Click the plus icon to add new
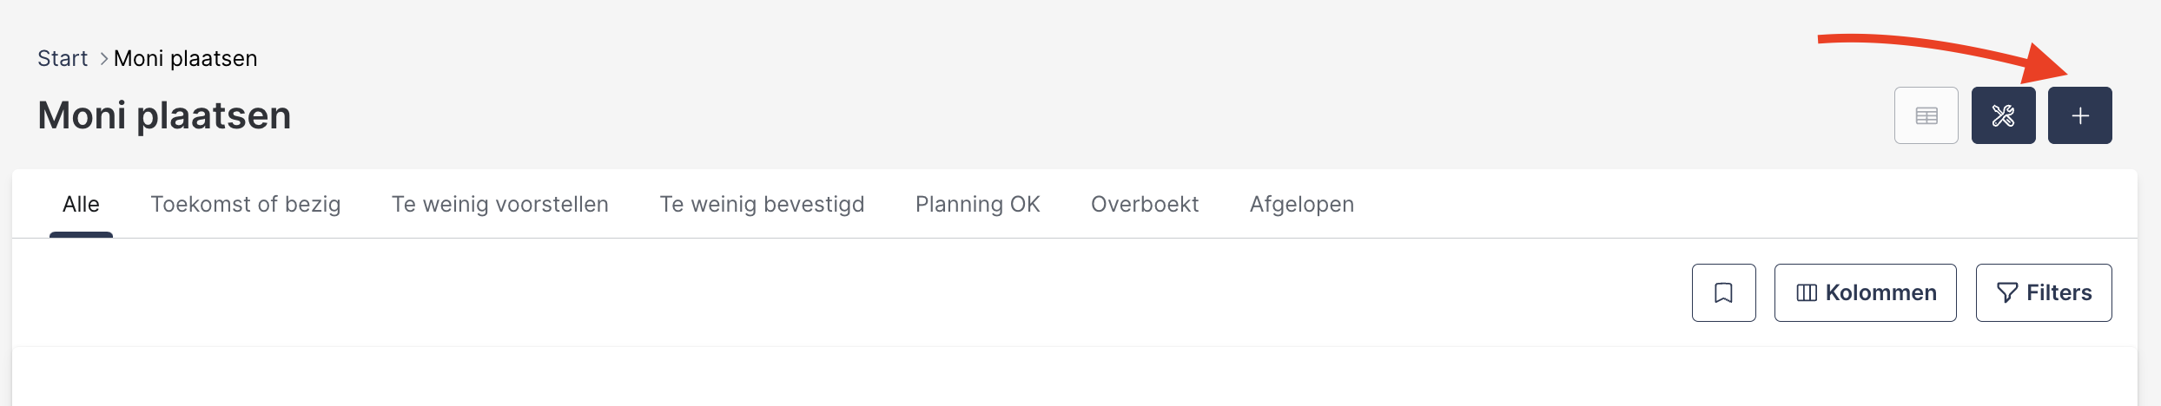This screenshot has height=406, width=2161. (2079, 115)
